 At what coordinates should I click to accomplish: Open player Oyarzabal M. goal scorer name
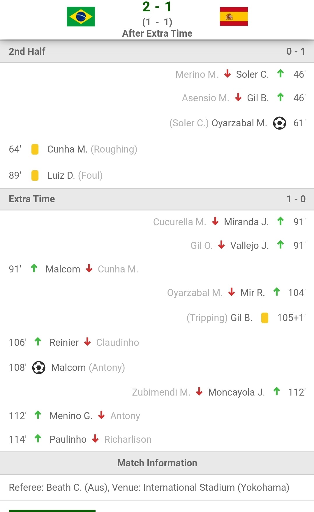tap(239, 123)
